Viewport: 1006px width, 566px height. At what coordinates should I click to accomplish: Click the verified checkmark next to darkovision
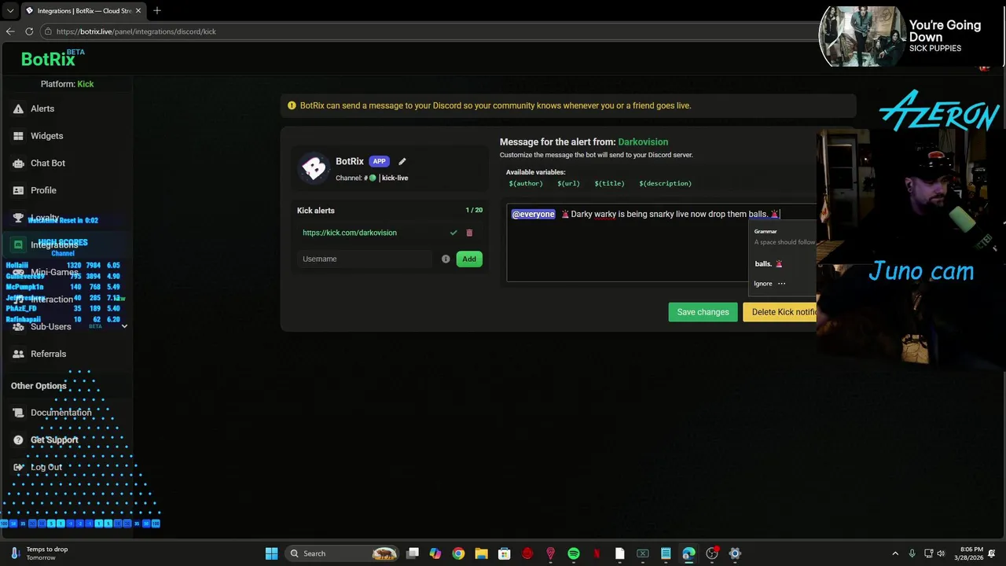pyautogui.click(x=453, y=233)
